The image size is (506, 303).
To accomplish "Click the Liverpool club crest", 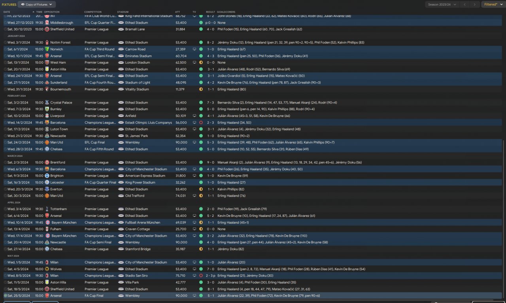I will [x=47, y=116].
